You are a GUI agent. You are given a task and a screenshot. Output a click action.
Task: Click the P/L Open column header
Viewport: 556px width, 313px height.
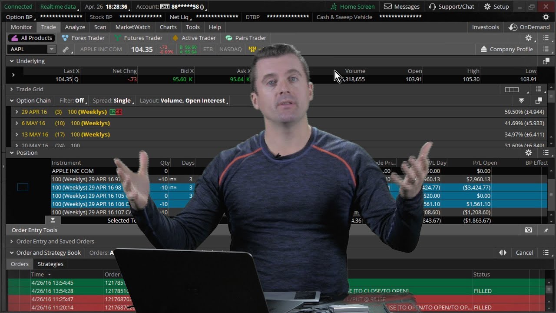[x=485, y=163]
